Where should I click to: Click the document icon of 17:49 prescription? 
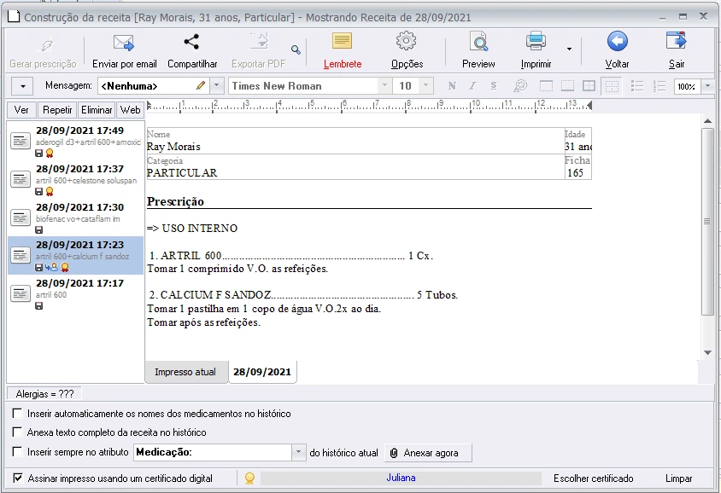[21, 141]
